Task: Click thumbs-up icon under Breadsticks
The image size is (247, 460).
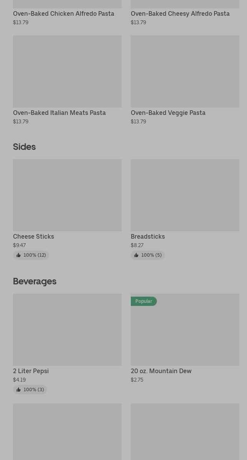Action: pos(136,255)
